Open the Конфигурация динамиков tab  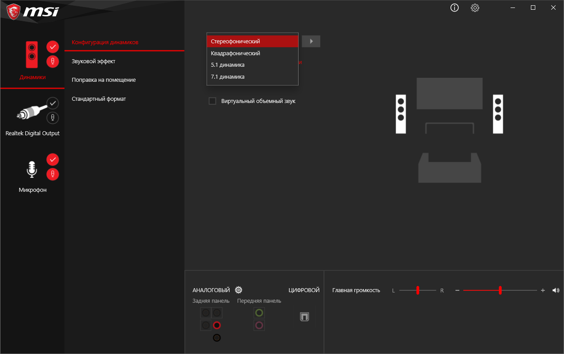(x=105, y=42)
